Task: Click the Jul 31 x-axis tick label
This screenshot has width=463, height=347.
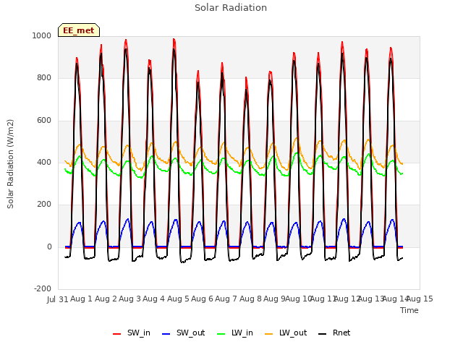Action: click(58, 299)
